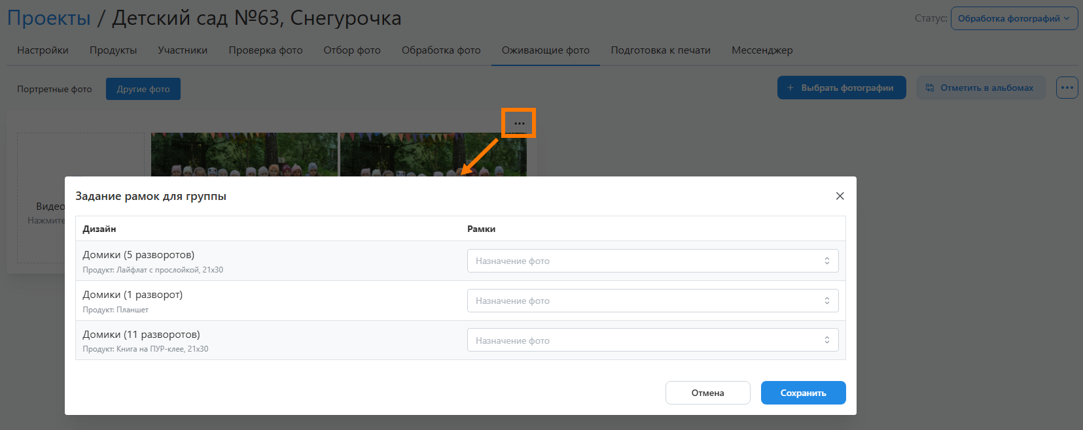Open the Продукты tab
The image size is (1083, 430).
pyautogui.click(x=113, y=50)
